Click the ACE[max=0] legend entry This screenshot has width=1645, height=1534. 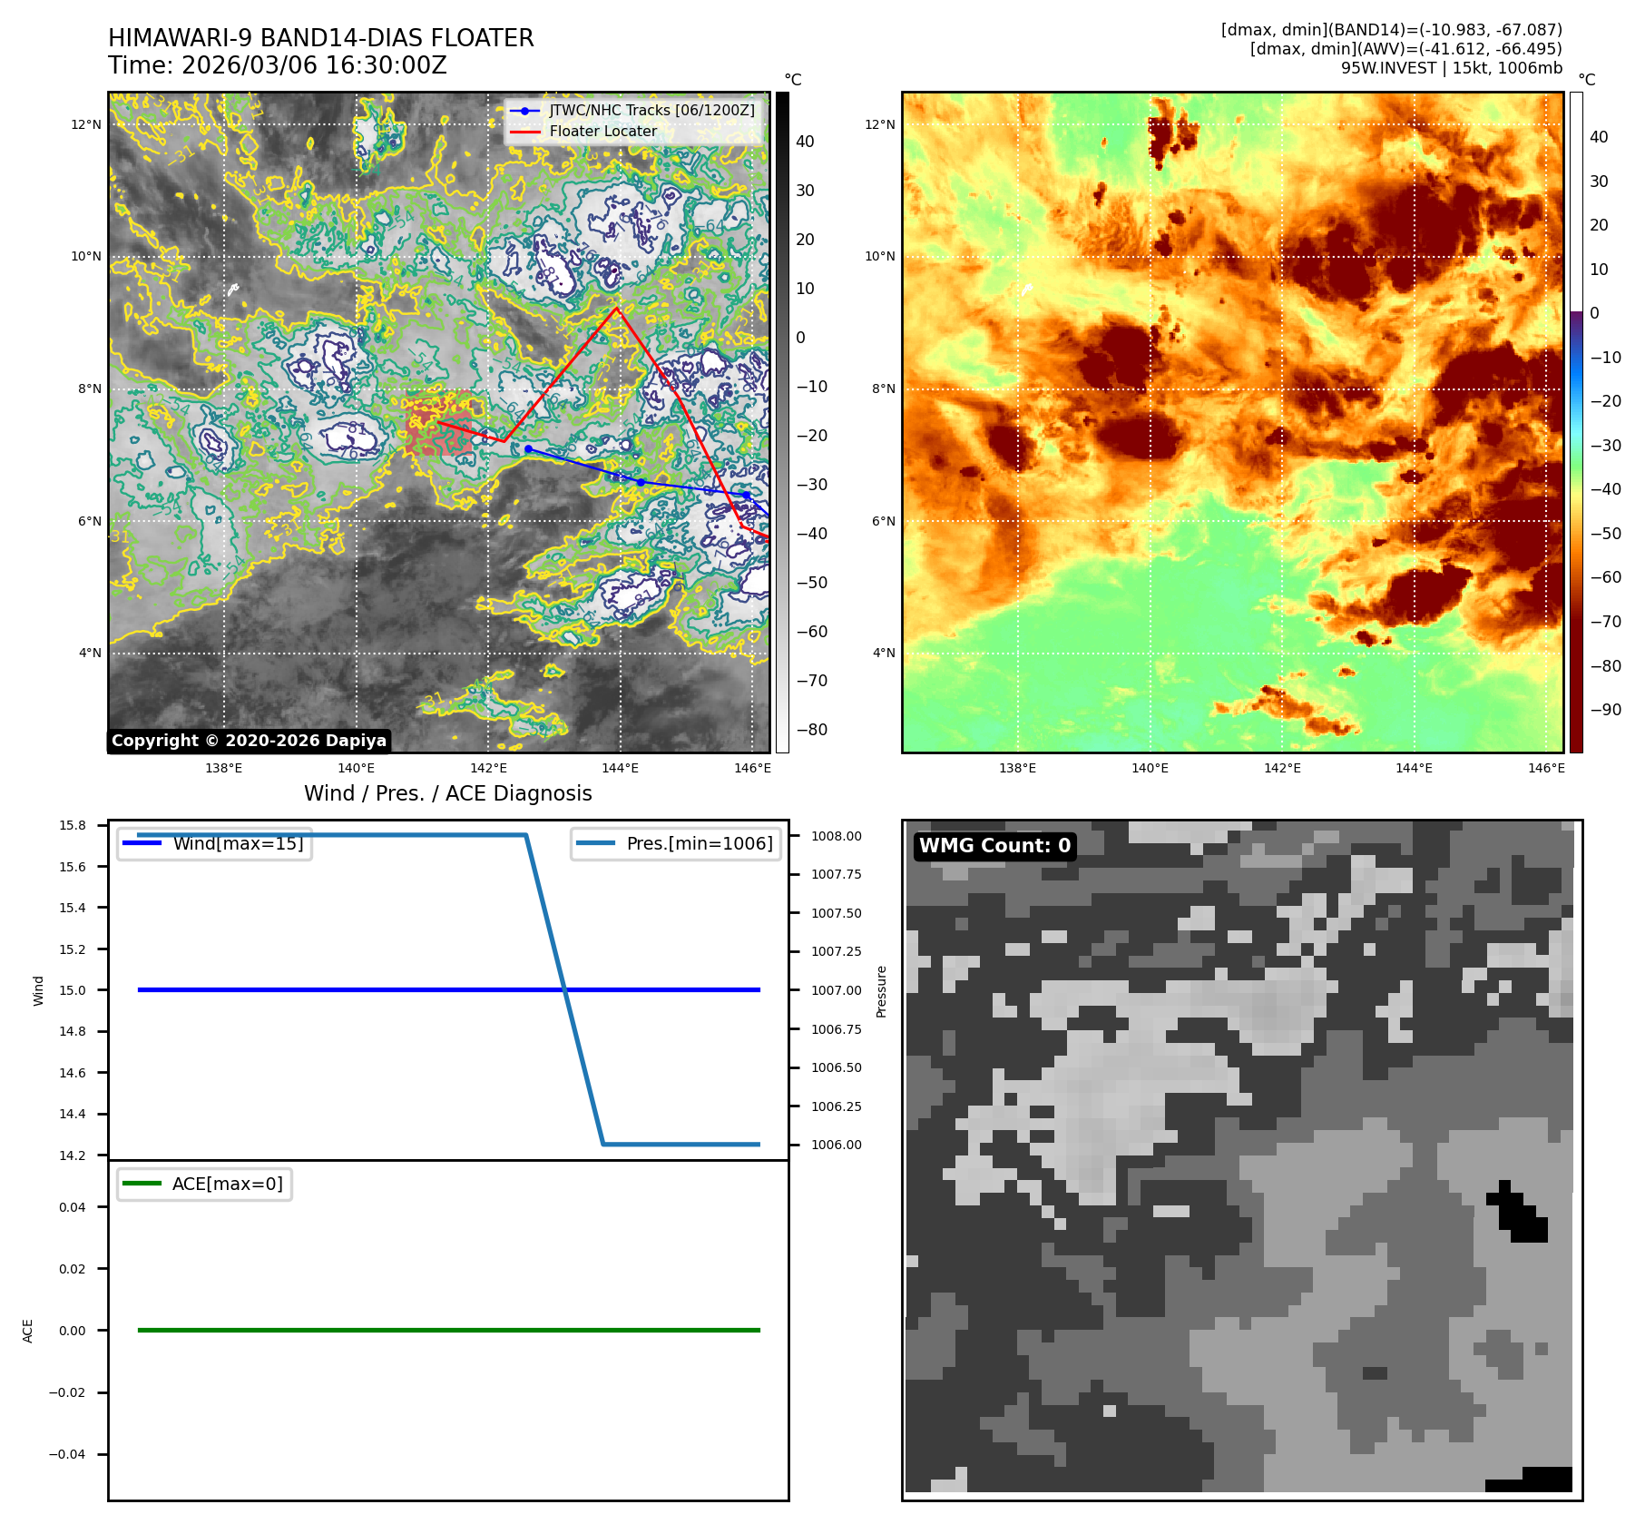tap(205, 1184)
